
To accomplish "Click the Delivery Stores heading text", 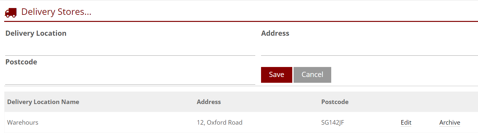I will pyautogui.click(x=56, y=12).
